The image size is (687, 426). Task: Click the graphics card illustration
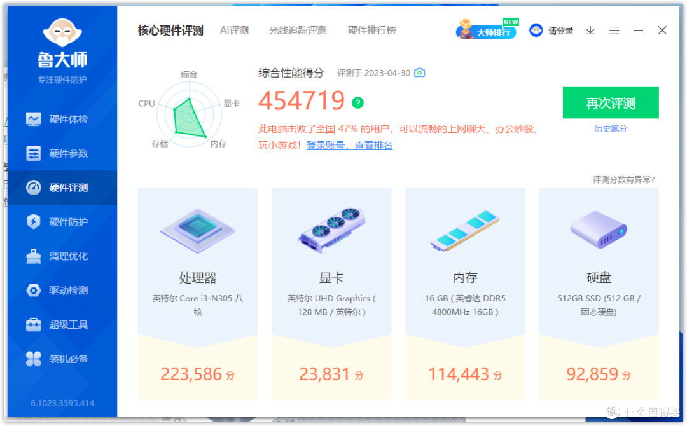(x=331, y=230)
